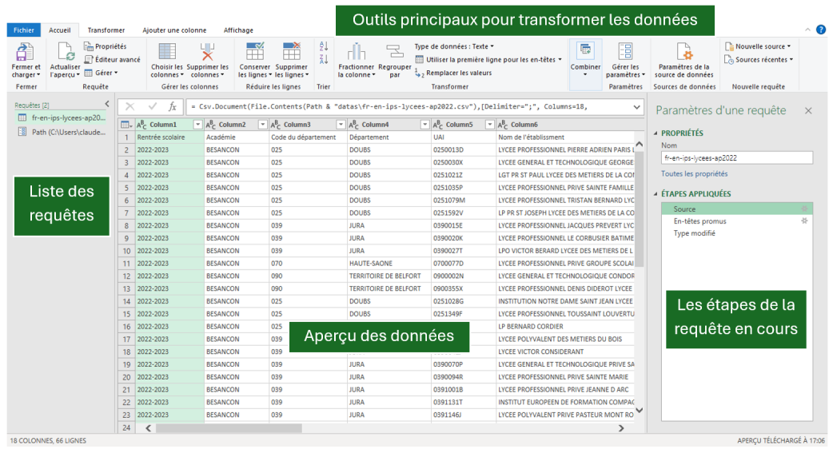This screenshot has width=833, height=453.
Task: Click the Gérer les paramètres icon
Action: (x=625, y=51)
